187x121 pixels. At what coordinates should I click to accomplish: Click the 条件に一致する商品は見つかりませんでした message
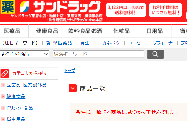[127, 112]
